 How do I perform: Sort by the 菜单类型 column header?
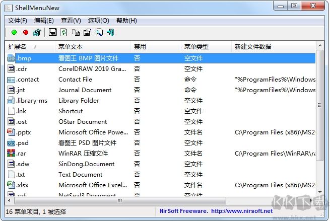(x=206, y=46)
